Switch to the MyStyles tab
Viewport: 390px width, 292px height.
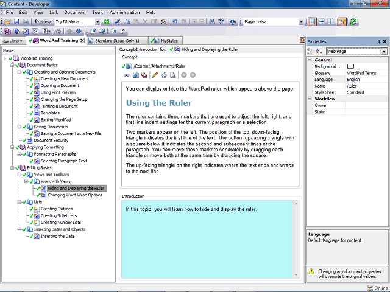pyautogui.click(x=165, y=41)
